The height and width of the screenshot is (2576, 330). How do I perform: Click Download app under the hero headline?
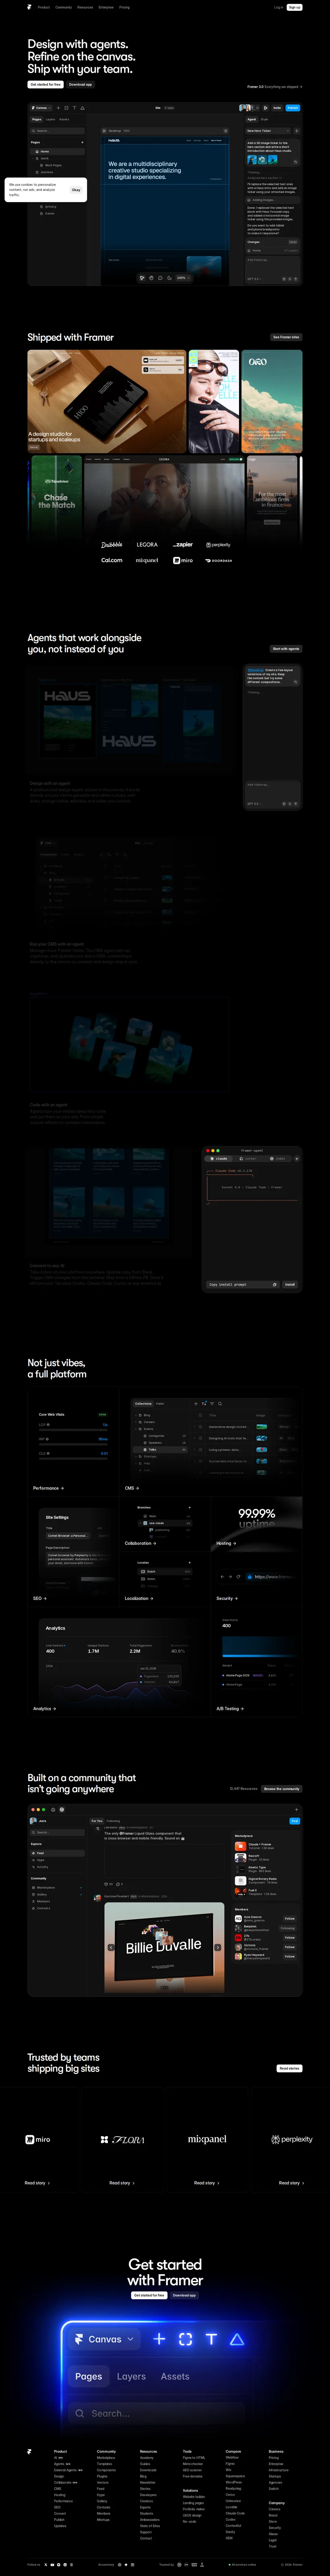[x=81, y=85]
